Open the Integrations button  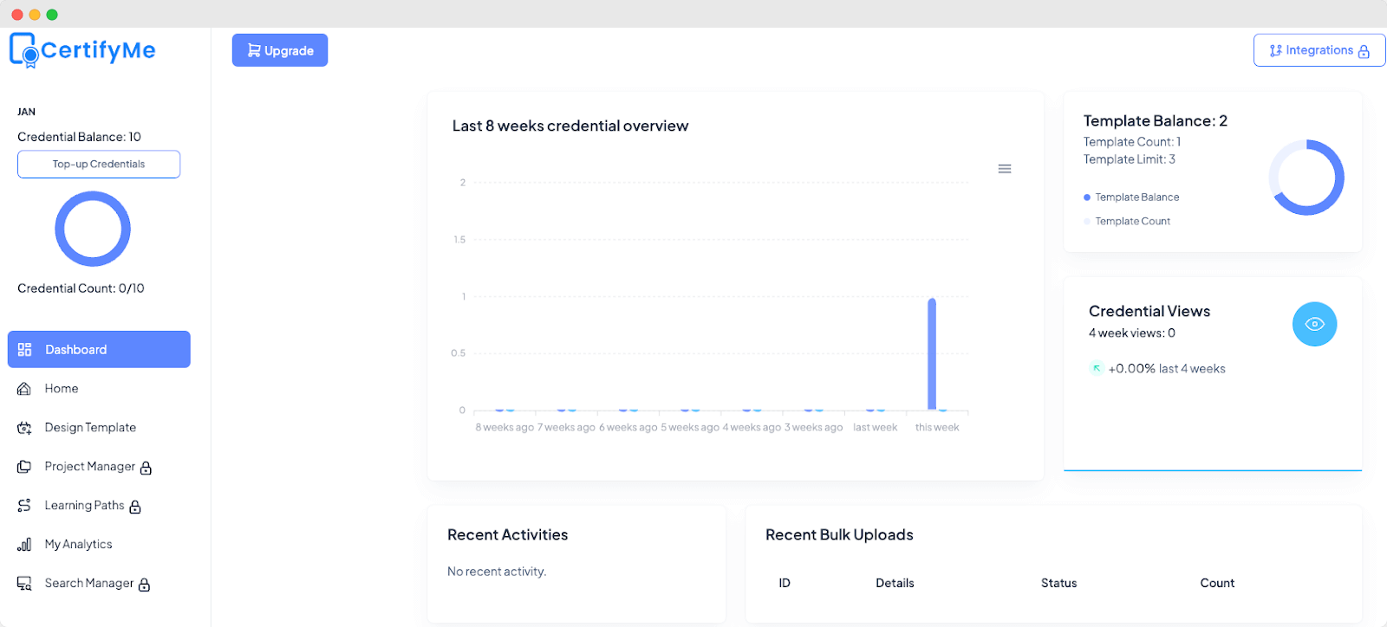pyautogui.click(x=1319, y=50)
